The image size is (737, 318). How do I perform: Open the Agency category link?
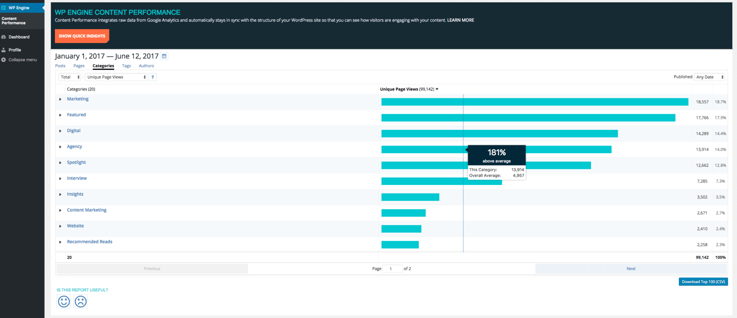coord(74,146)
